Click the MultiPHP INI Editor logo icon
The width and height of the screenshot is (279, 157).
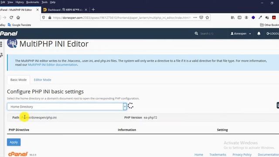click(12, 43)
